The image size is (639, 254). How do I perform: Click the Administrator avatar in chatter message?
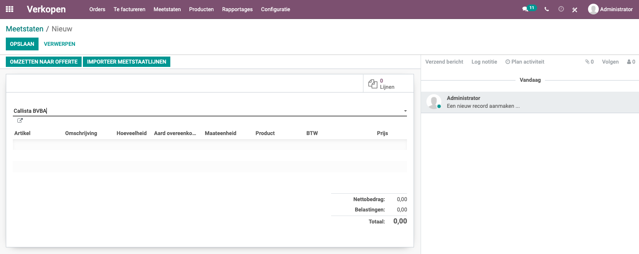coord(434,102)
